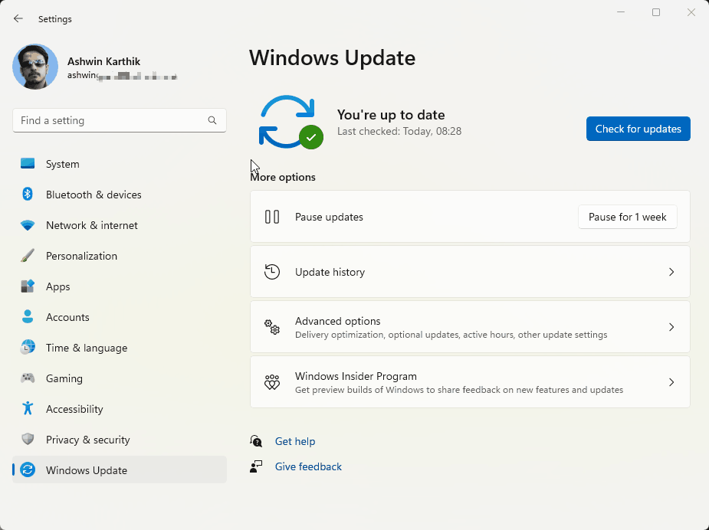The width and height of the screenshot is (709, 530).
Task: Open Accessibility label in sidebar
Action: [x=74, y=409]
